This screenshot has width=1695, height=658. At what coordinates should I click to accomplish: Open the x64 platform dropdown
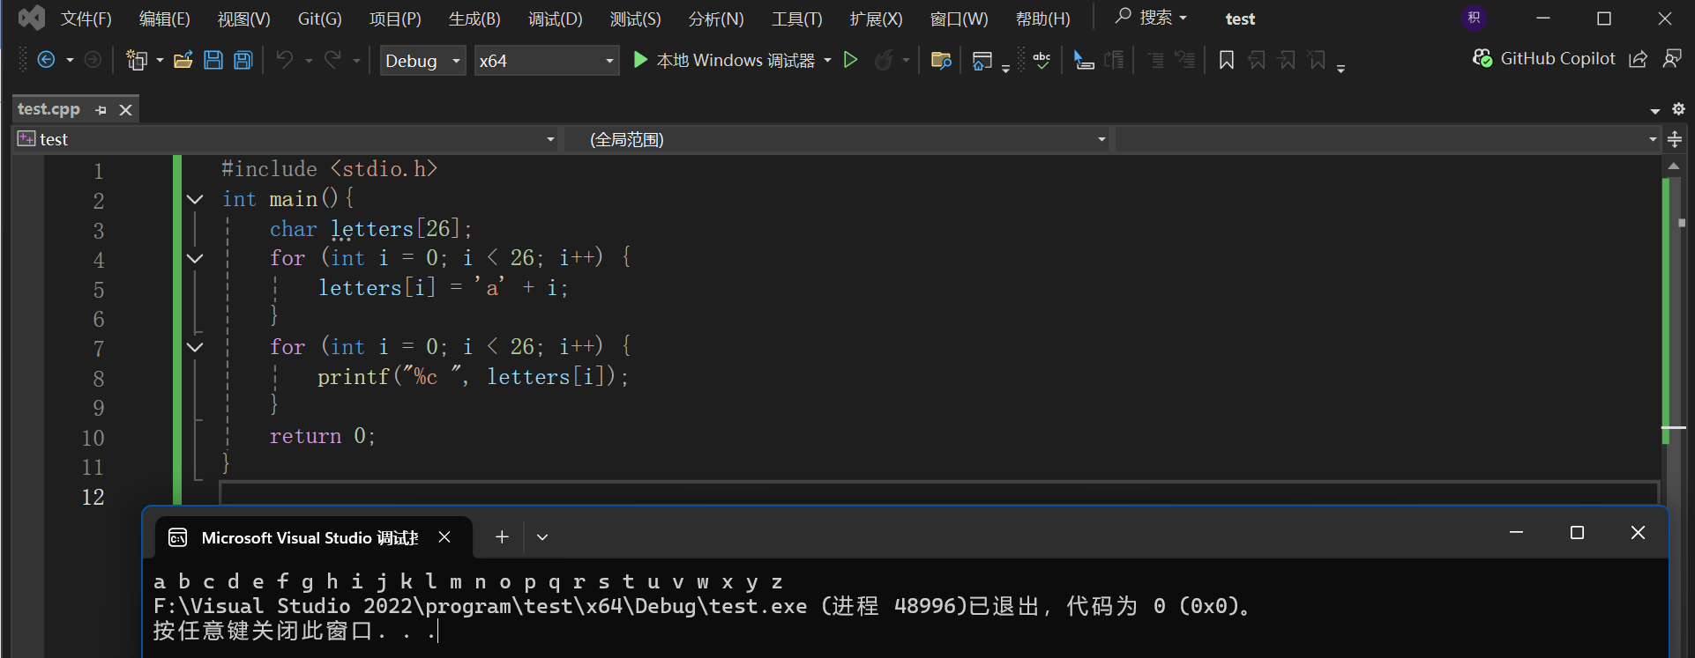(x=546, y=61)
